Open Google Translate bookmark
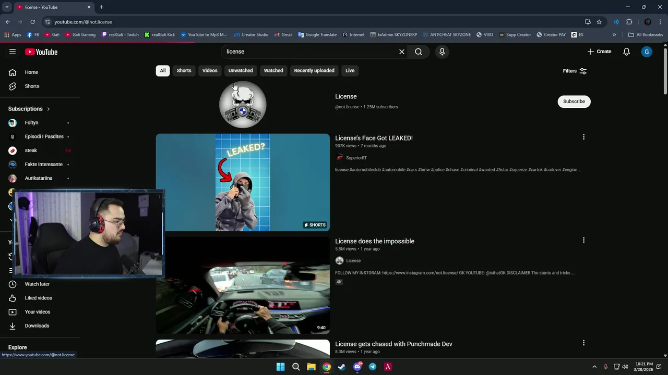The image size is (668, 375). point(317,35)
